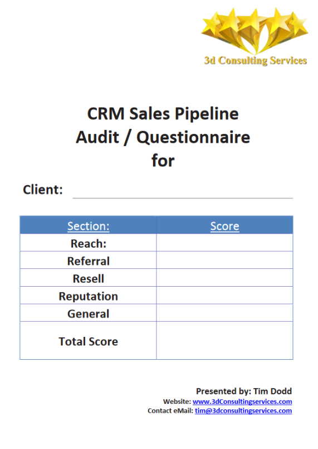Viewport: 318px width, 449px height.
Task: Select the Resell row label
Action: 89,279
